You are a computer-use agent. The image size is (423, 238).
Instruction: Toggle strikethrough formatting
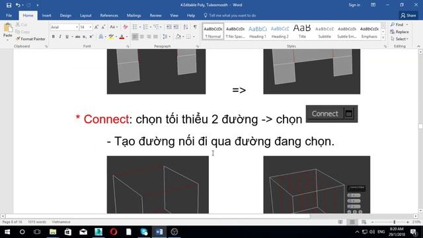(78, 36)
